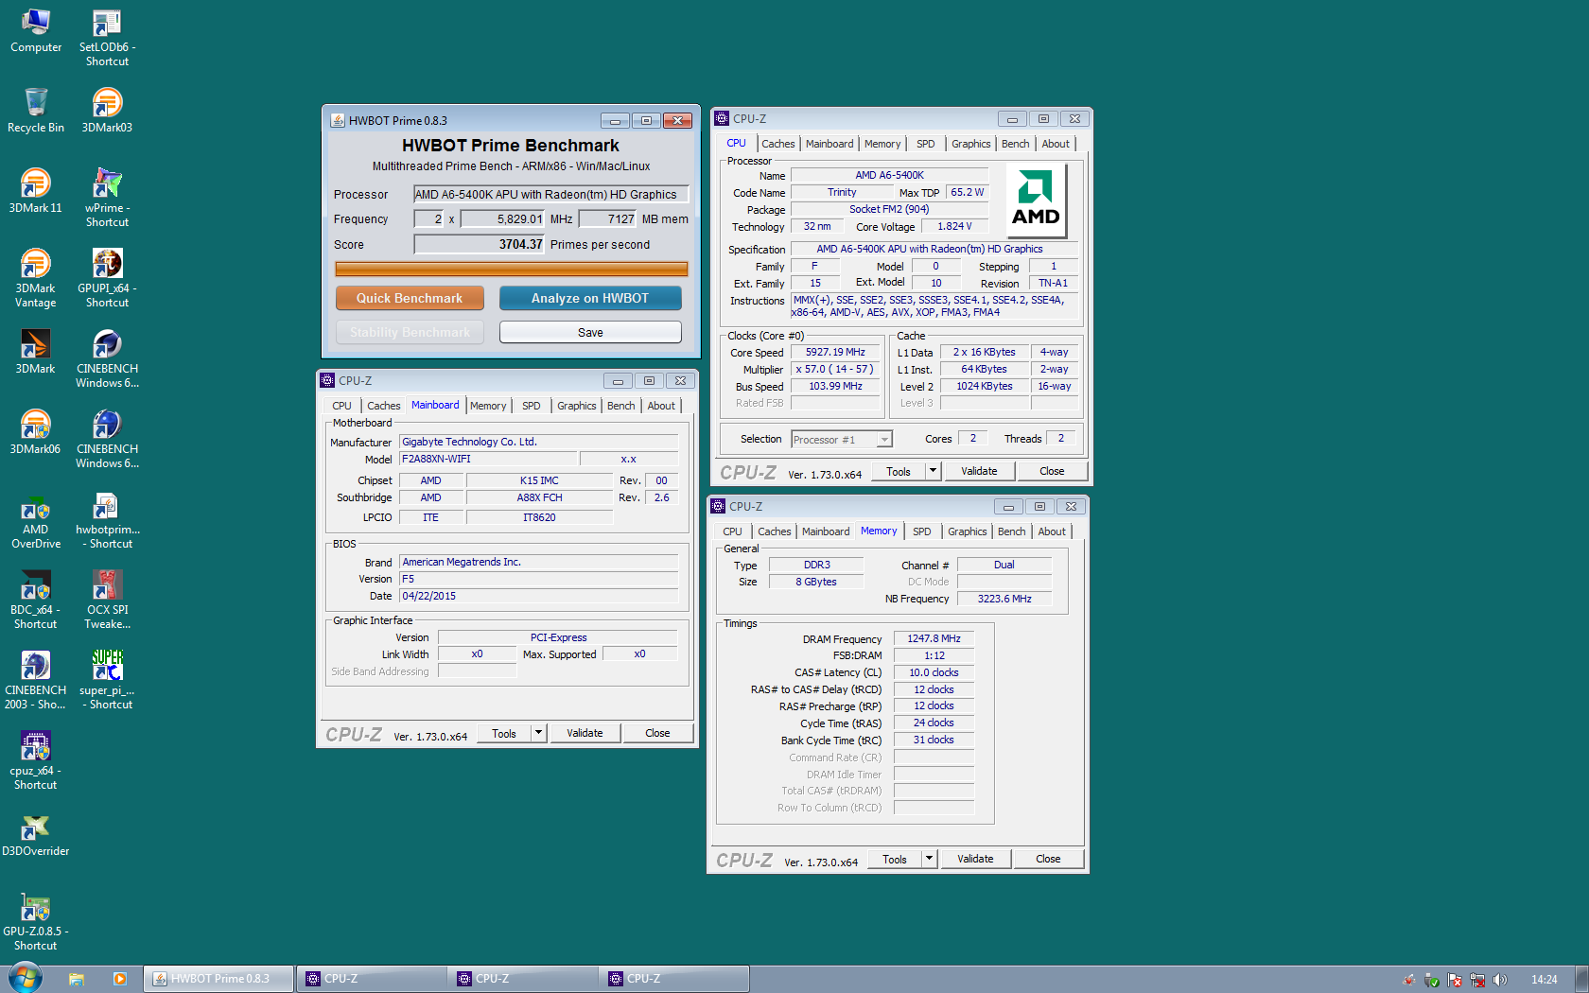Click Processor name field in HWBOT Prime
1589x993 pixels.
[550, 194]
